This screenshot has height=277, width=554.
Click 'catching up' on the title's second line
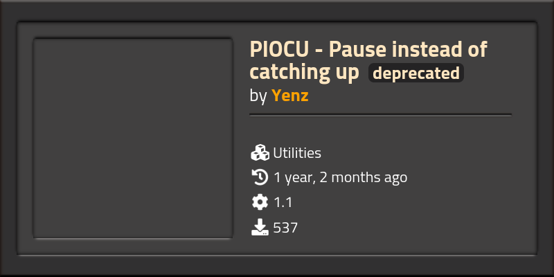pos(305,72)
